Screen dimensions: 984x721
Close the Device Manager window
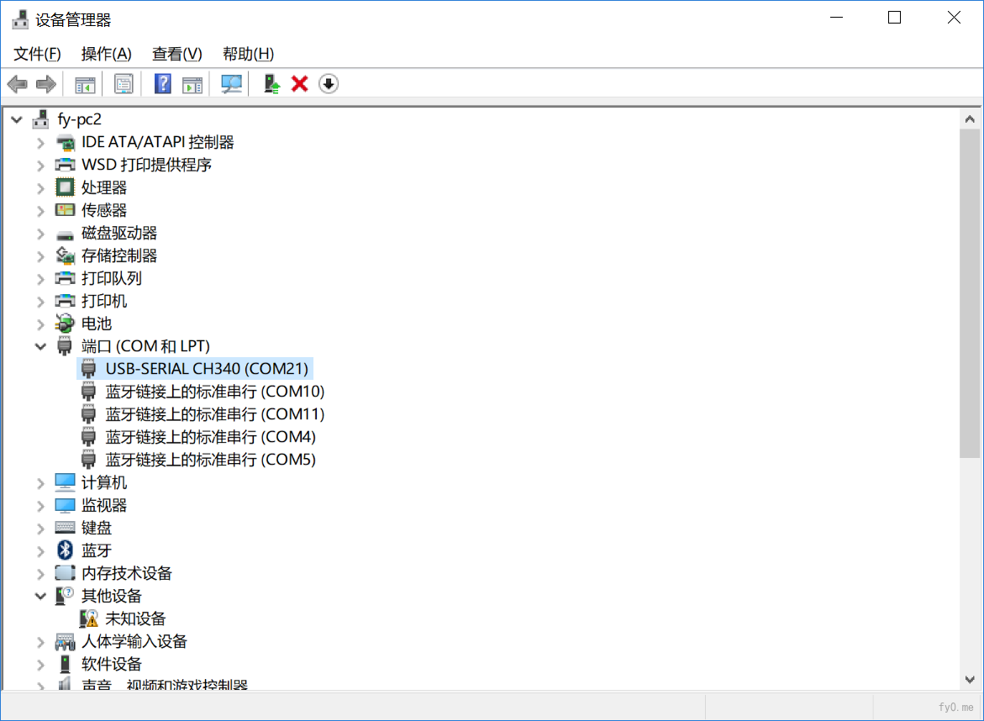(x=953, y=18)
